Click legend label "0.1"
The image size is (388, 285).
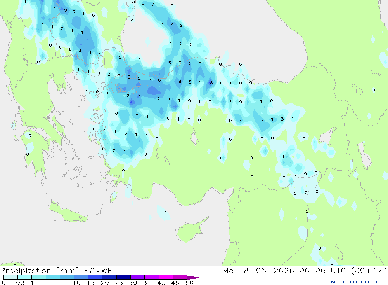[7, 283]
